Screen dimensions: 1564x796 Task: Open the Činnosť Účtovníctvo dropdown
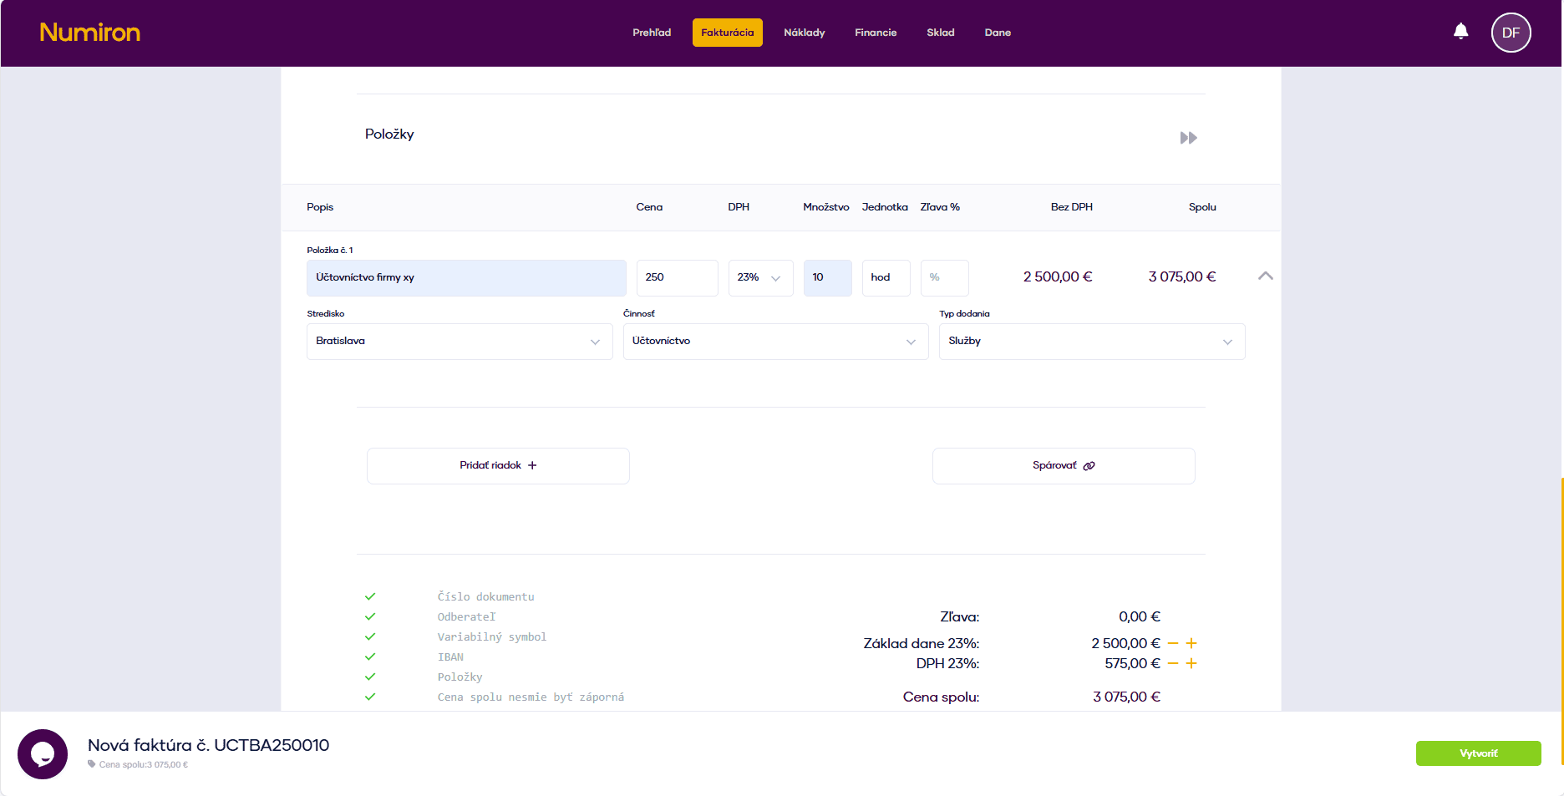point(775,342)
